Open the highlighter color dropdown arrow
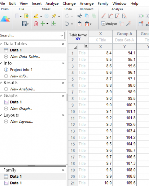The height and width of the screenshot is (186, 149). point(41,16)
